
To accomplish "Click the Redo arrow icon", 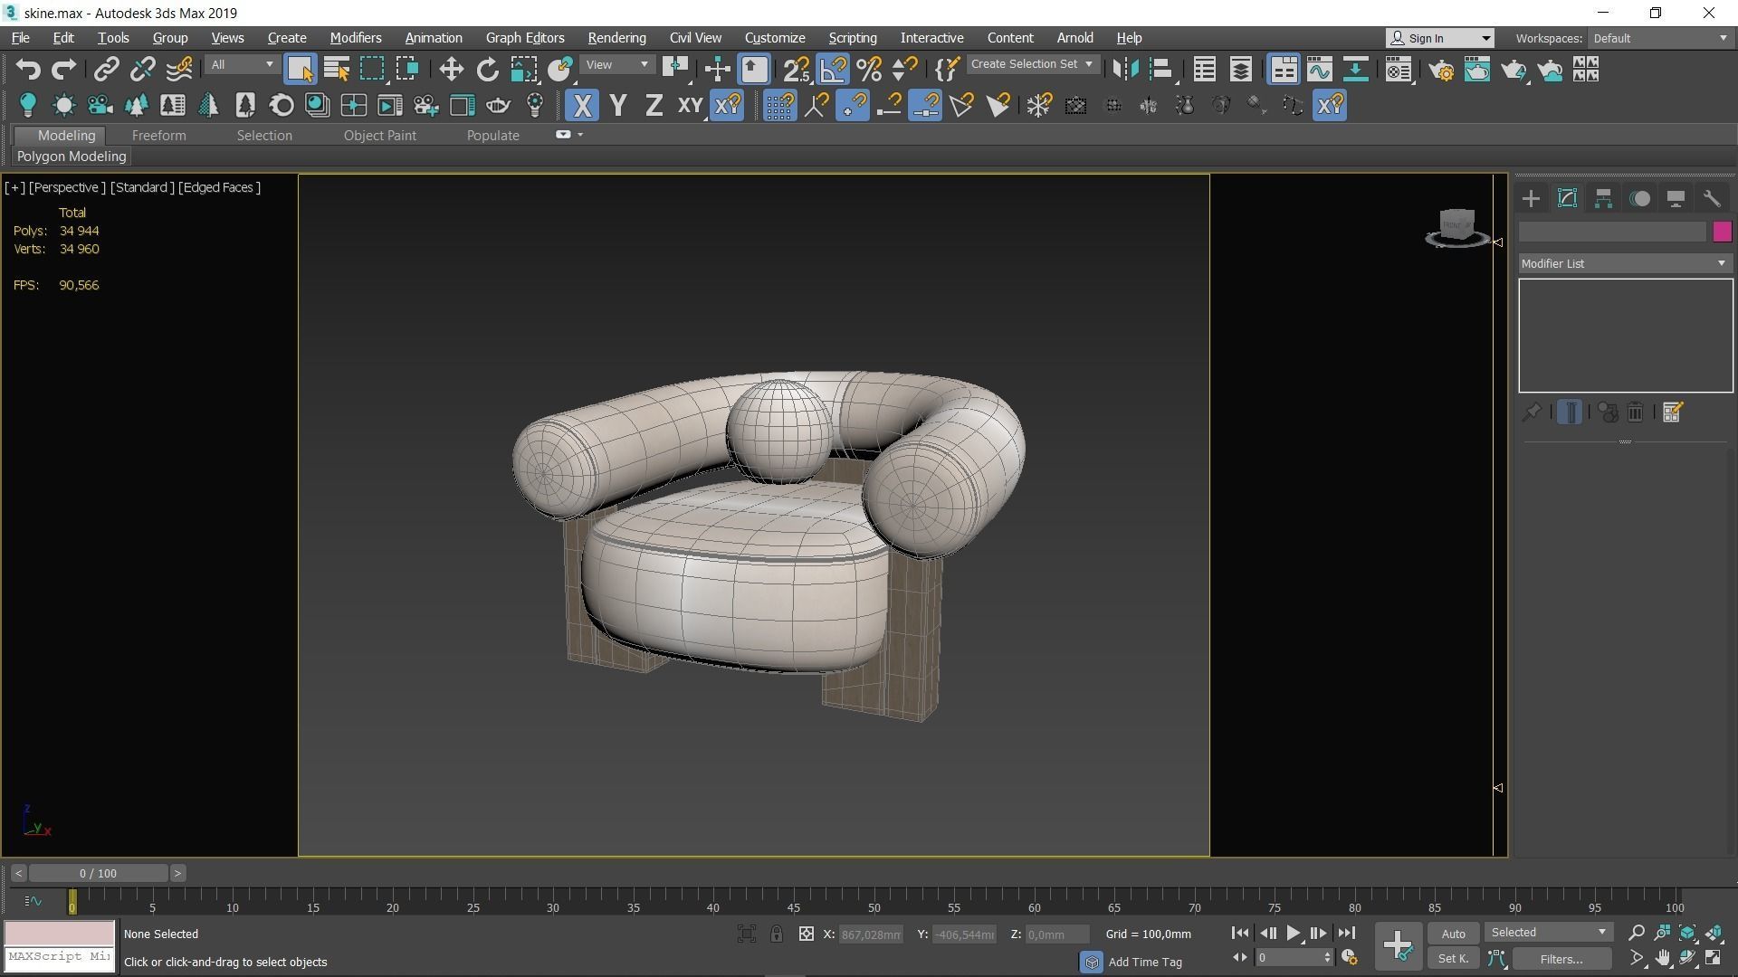I will [x=63, y=70].
